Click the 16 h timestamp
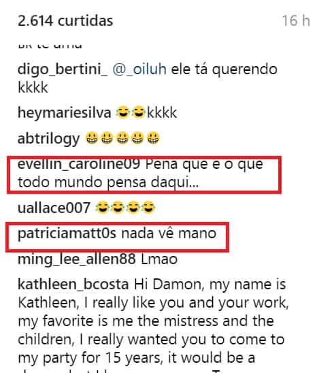The image size is (317, 373). click(296, 20)
